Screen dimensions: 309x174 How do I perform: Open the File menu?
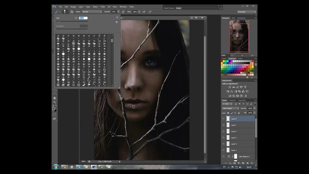point(60,7)
